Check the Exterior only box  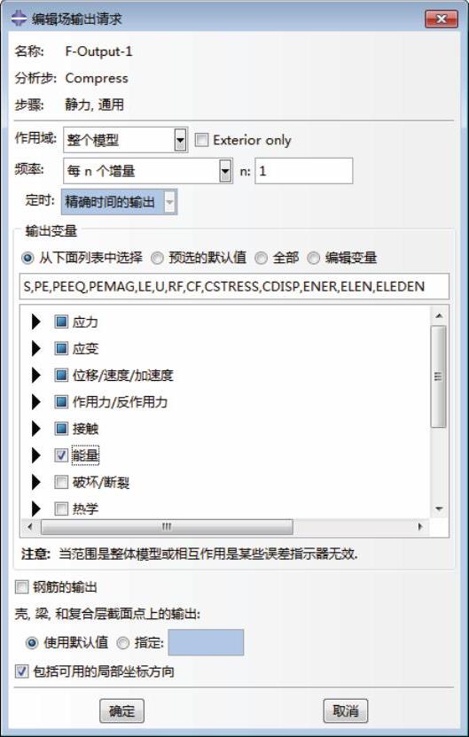point(201,140)
